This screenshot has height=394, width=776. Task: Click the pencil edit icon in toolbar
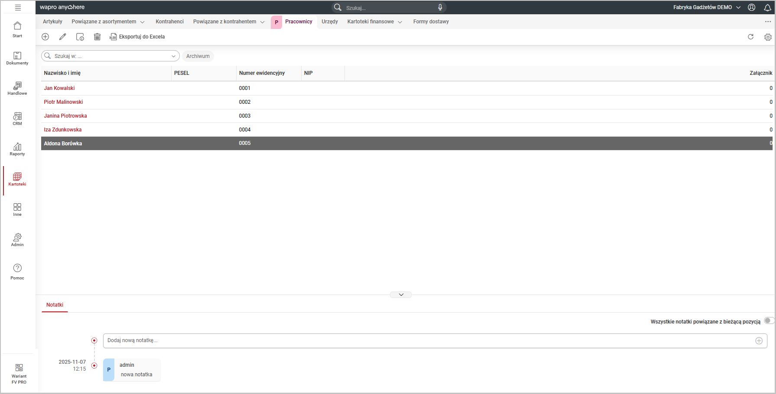(x=63, y=37)
